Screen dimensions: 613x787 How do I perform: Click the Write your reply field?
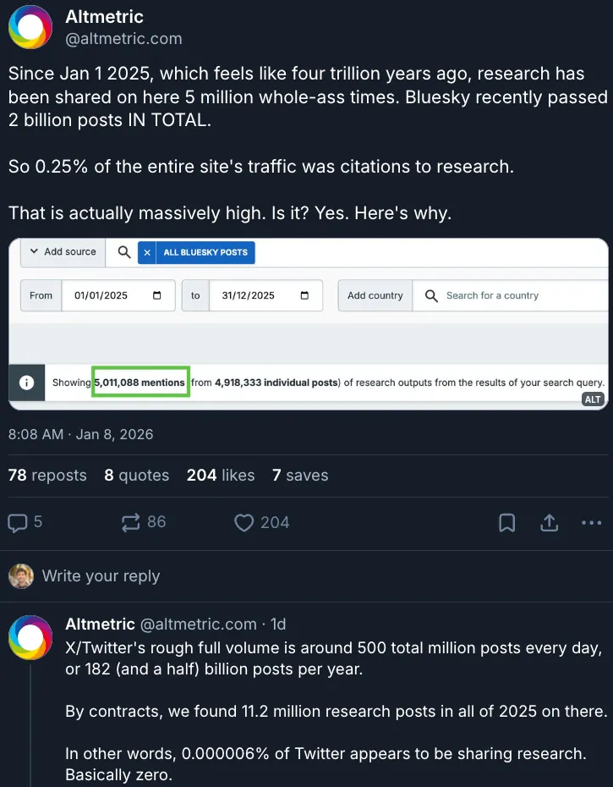pos(101,576)
